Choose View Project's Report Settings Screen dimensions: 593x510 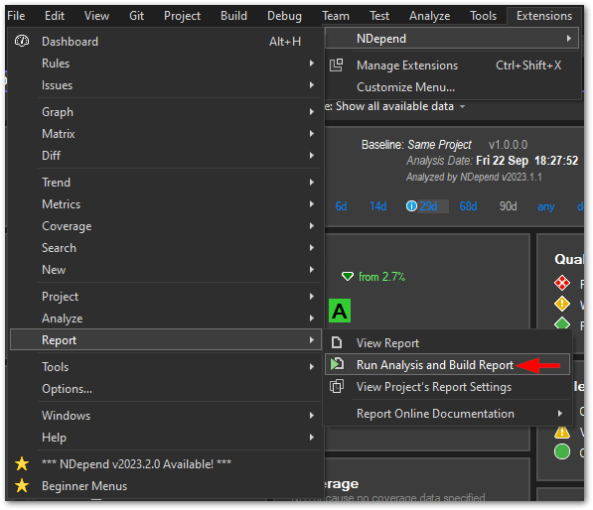[447, 386]
